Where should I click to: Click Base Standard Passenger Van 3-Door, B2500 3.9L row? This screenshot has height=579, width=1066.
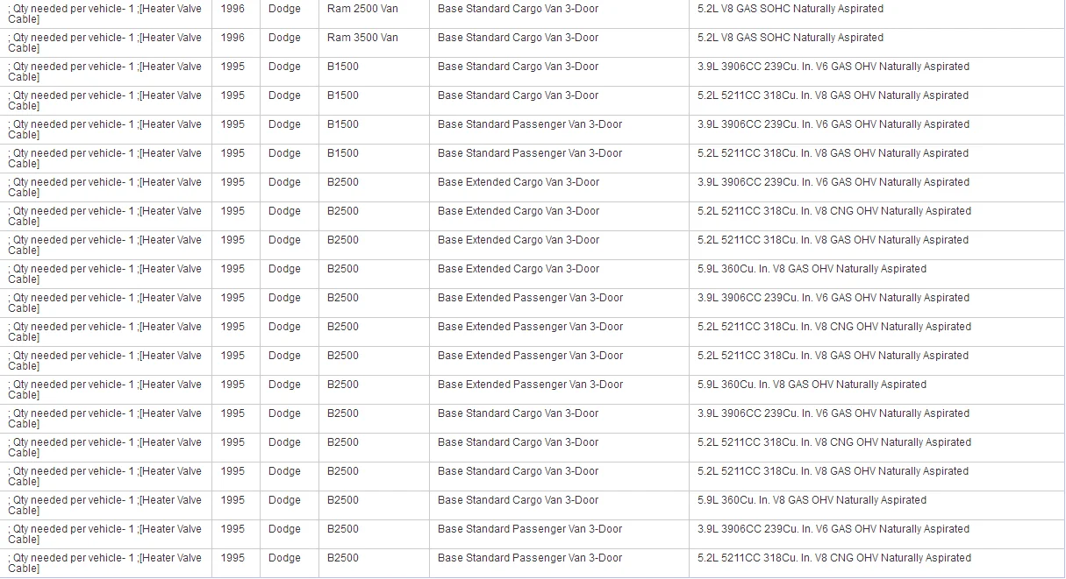click(x=530, y=529)
